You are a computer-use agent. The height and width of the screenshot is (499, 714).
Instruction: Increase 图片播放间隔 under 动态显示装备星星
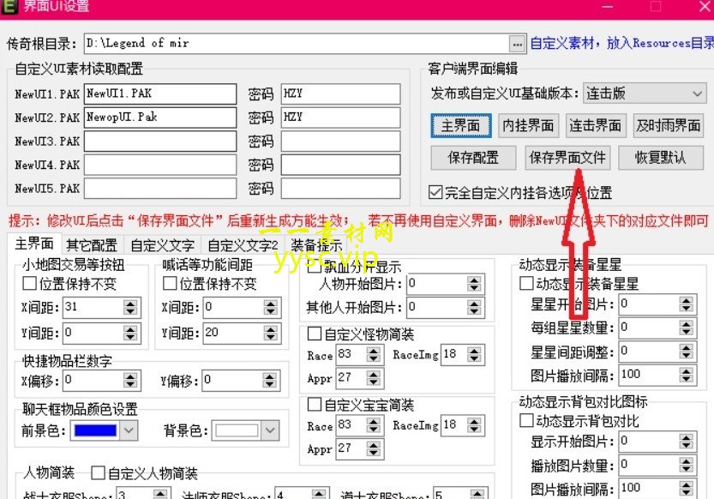(x=686, y=371)
